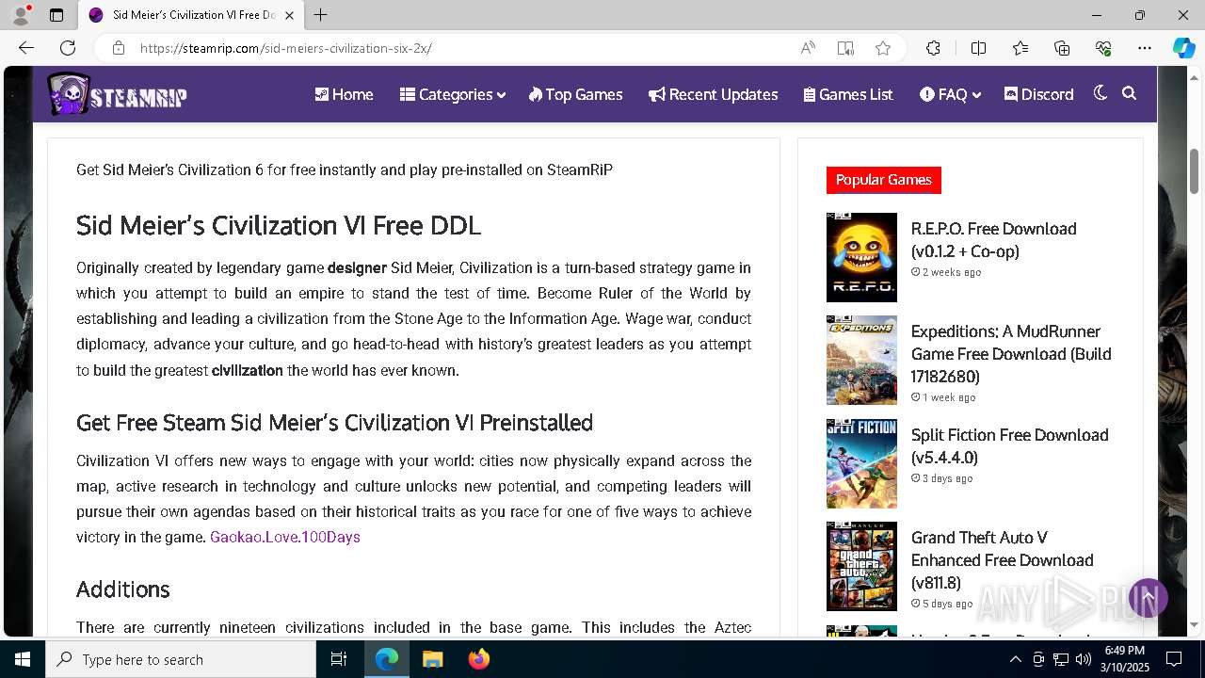Open the Games List page
This screenshot has width=1205, height=678.
coord(848,94)
